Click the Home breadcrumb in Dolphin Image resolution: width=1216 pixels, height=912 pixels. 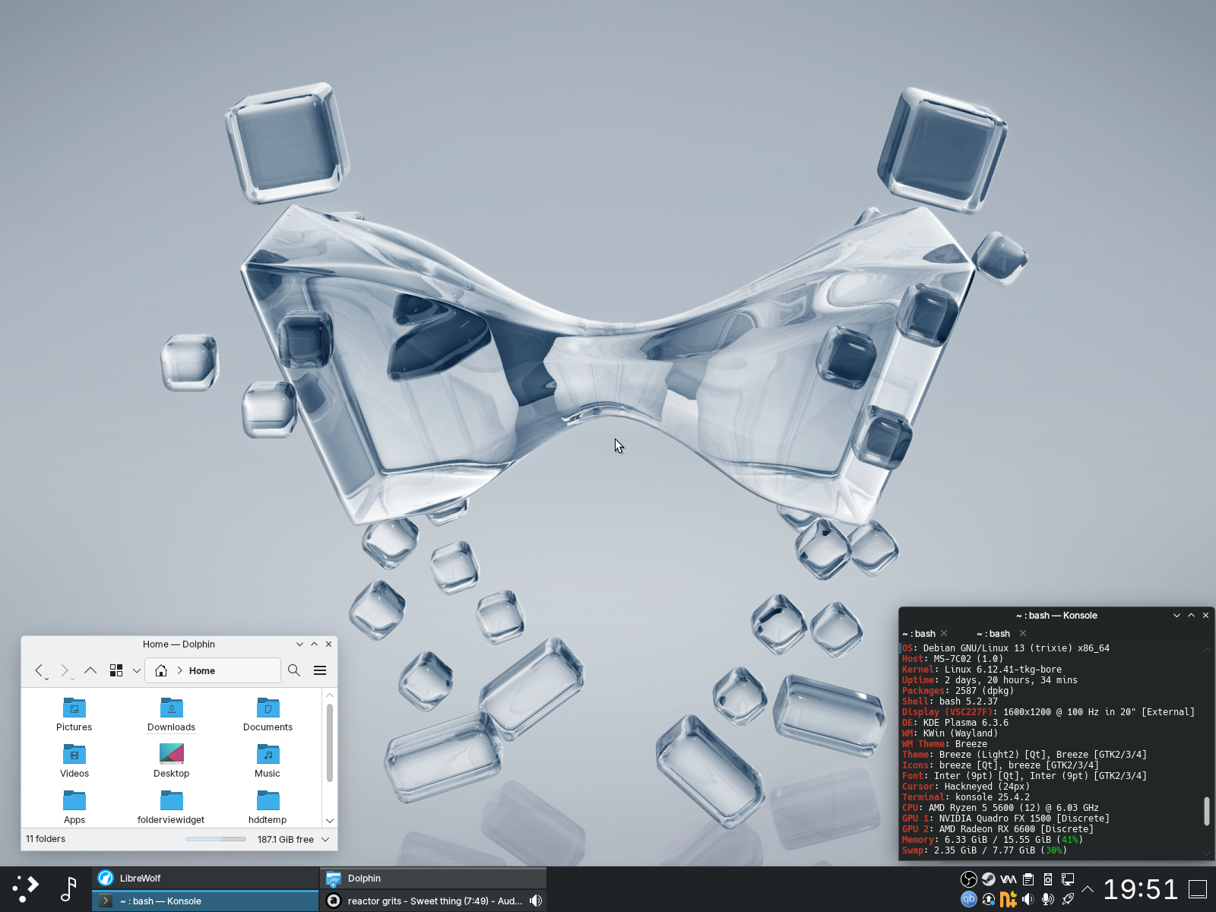click(202, 670)
